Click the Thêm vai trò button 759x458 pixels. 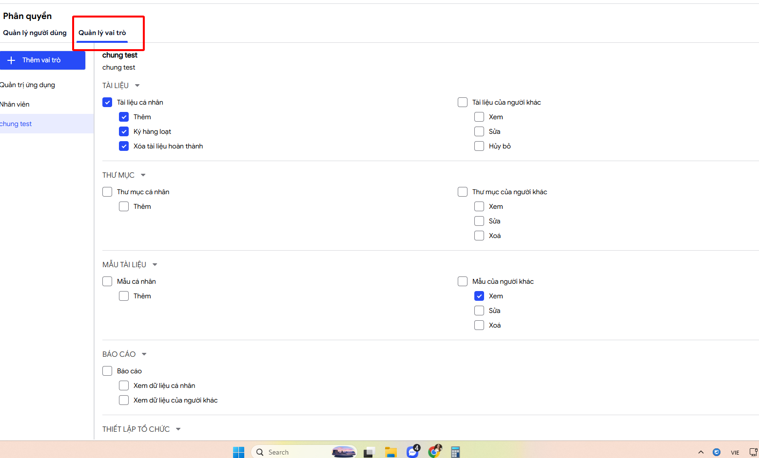click(x=42, y=60)
